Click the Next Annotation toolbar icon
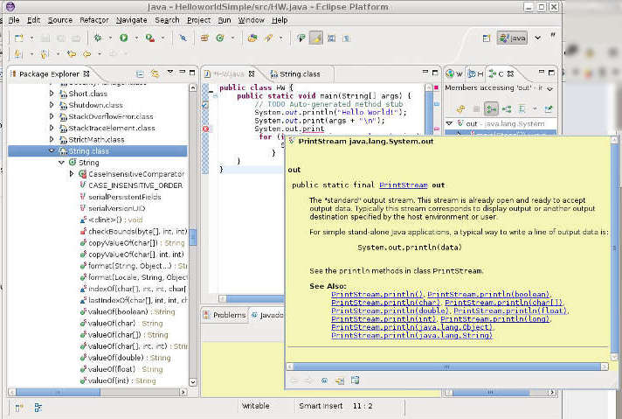622x419 pixels. pos(17,53)
